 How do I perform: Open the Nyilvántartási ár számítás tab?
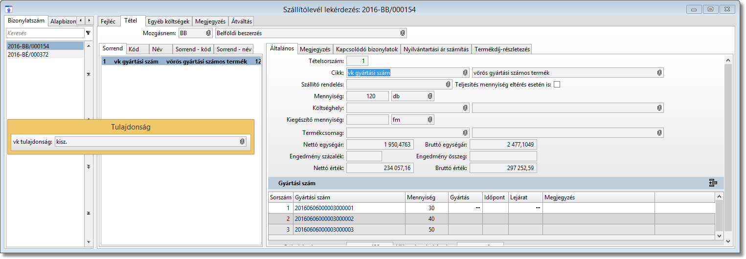[x=436, y=49]
